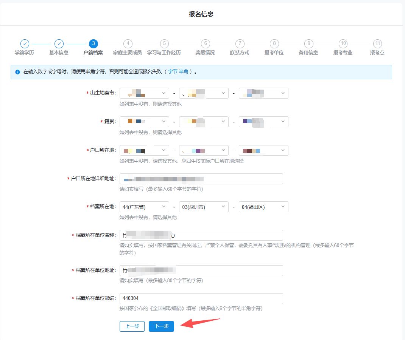Open the 户口所在地 province dropdown
The image size is (405, 340).
click(x=144, y=150)
